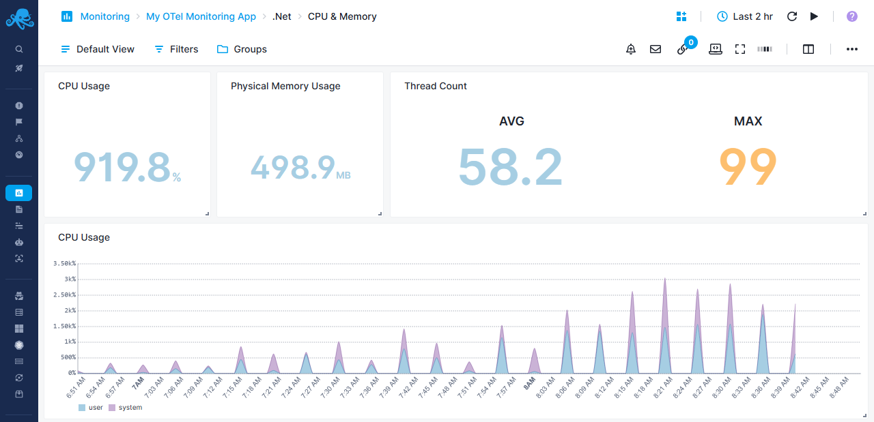This screenshot has width=874, height=422.
Task: Click the share link icon with 0 badge
Action: coord(682,49)
